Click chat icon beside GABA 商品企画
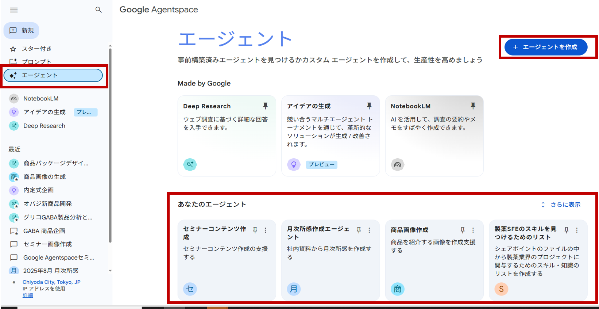The width and height of the screenshot is (599, 309). coord(14,231)
